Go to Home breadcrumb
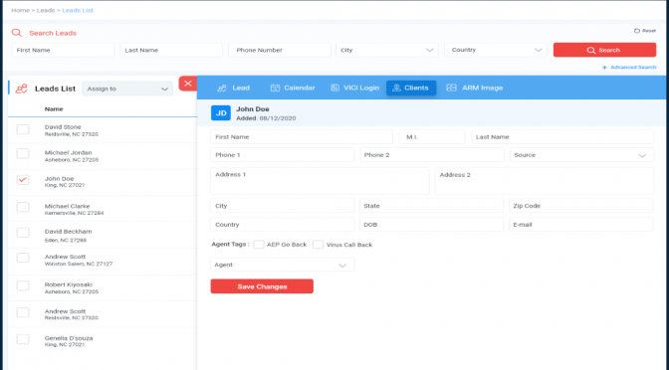669x370 pixels. coord(21,10)
